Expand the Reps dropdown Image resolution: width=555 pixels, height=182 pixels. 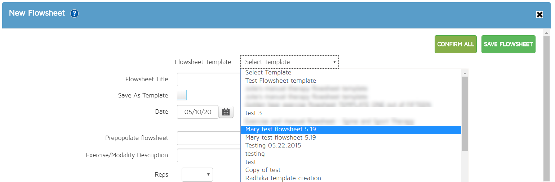197,175
